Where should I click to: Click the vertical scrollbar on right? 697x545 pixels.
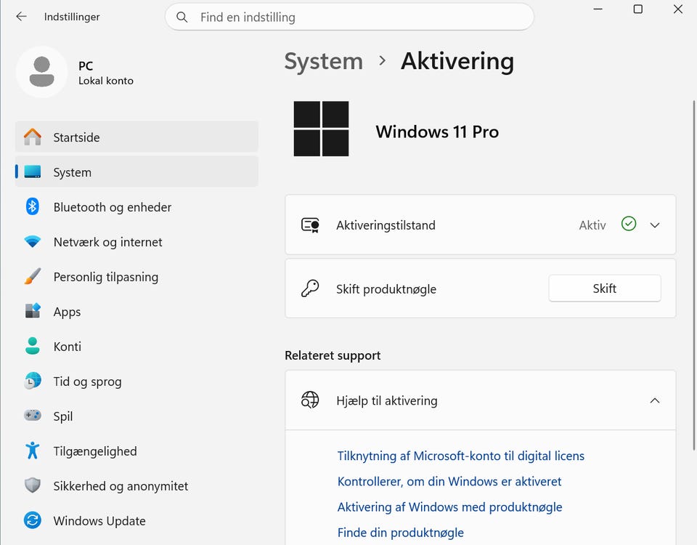pyautogui.click(x=694, y=275)
